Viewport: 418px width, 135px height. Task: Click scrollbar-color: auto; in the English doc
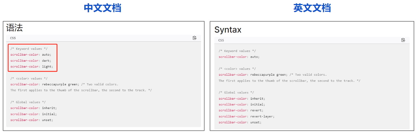tap(239, 57)
